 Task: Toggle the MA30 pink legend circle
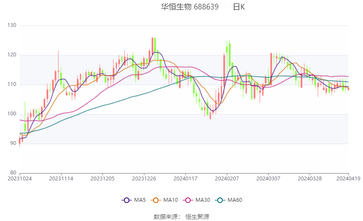pos(188,200)
